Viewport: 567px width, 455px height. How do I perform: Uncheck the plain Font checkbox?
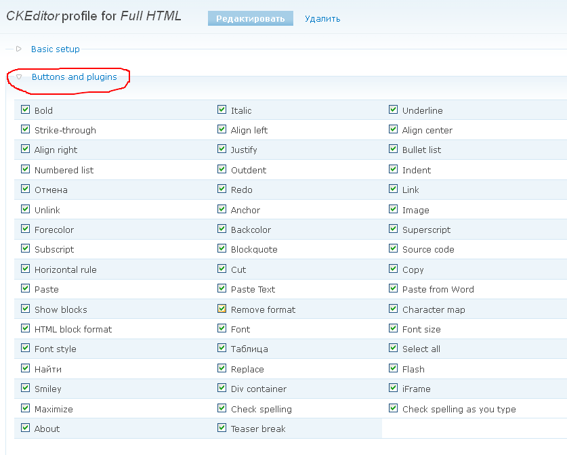222,328
